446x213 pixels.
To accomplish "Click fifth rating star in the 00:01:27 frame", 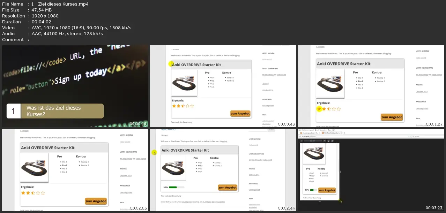I will (x=339, y=109).
